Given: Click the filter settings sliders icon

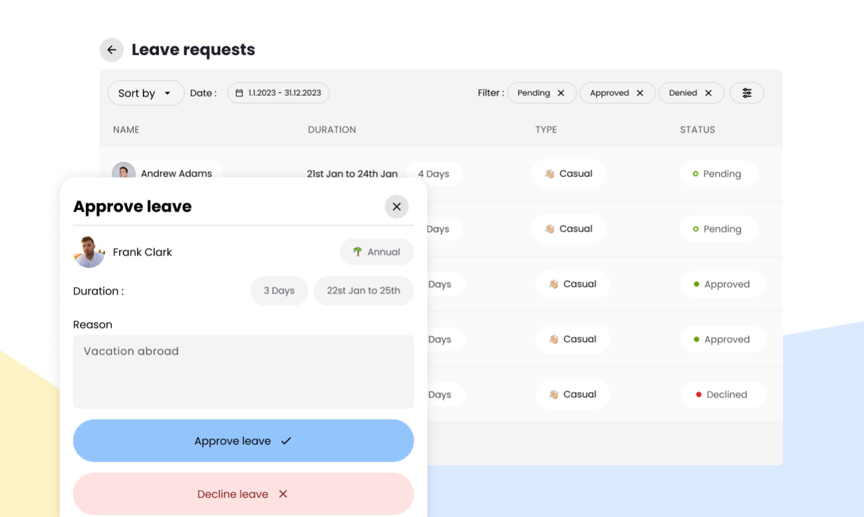Looking at the screenshot, I should pyautogui.click(x=746, y=92).
